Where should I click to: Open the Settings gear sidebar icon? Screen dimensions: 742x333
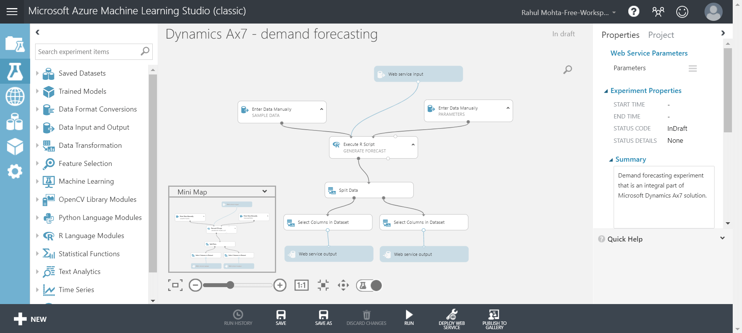pos(15,171)
